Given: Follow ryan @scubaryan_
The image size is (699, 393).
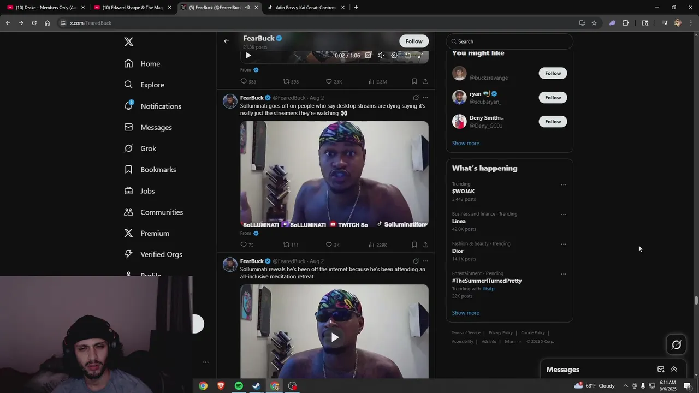Looking at the screenshot, I should click(x=553, y=98).
